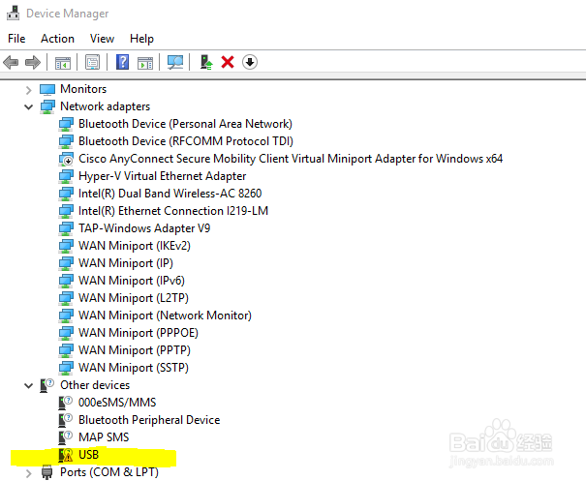Click the 000eSMS/MMS unknown device icon
Screen dimensions: 586x481
(66, 403)
